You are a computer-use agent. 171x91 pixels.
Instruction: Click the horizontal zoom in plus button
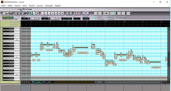166,82
